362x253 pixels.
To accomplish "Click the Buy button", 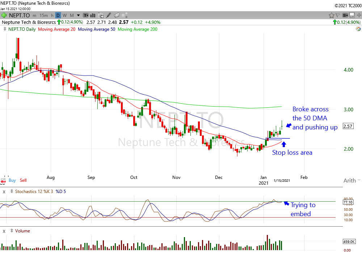I will (12, 180).
